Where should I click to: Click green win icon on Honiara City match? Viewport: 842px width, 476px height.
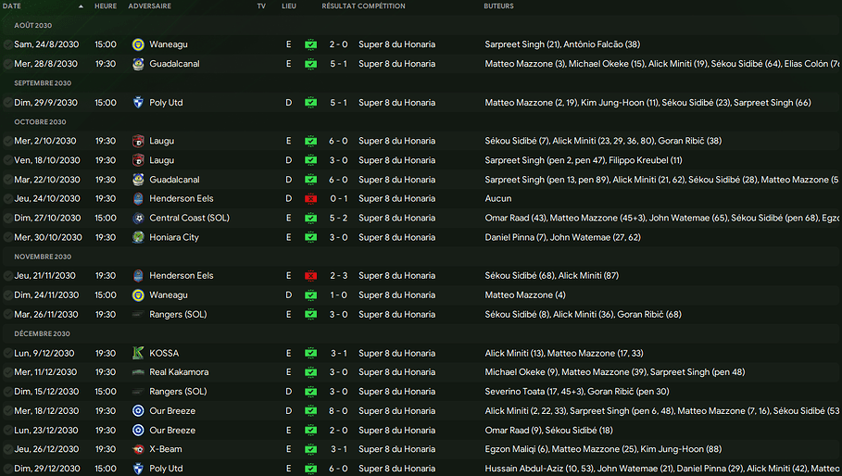pos(310,237)
